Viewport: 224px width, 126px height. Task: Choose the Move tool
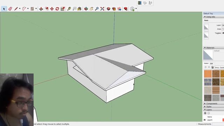coord(52,9)
